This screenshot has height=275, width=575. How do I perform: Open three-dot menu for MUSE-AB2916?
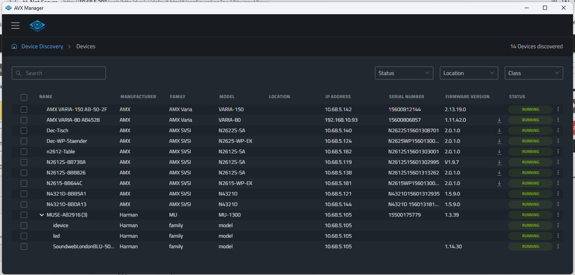click(x=558, y=215)
